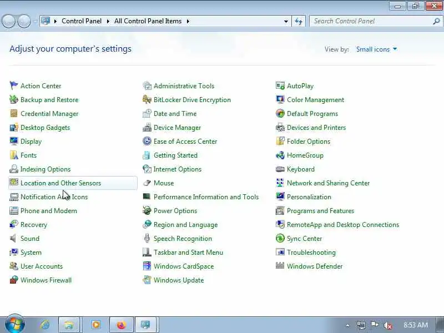
Task: Open the Taskbar and Start Menu link
Action: 188,253
